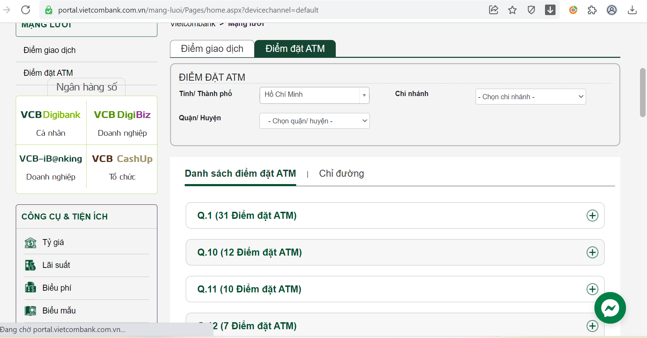The image size is (647, 338).
Task: Open the Chọn chi nhánh dropdown
Action: click(531, 97)
